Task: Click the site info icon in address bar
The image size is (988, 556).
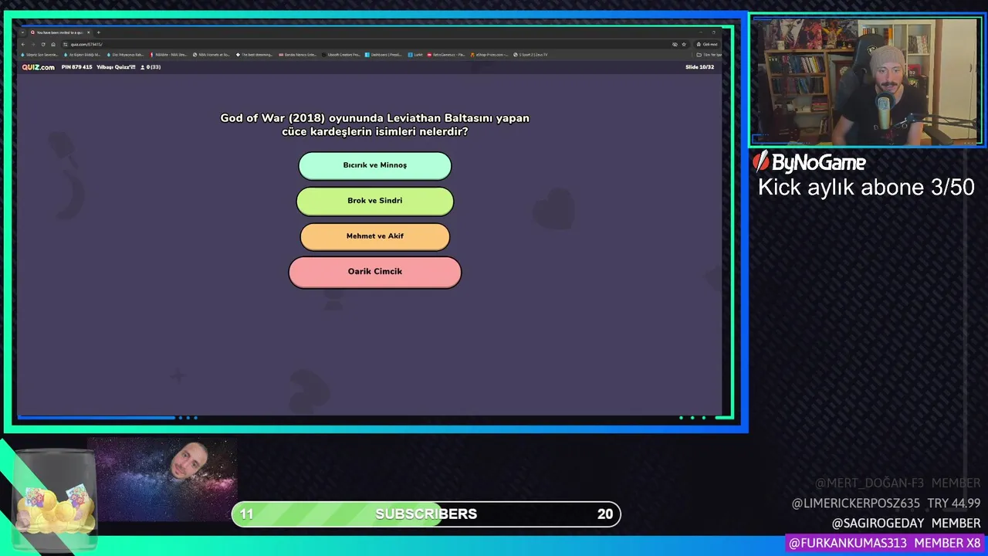Action: pos(65,44)
